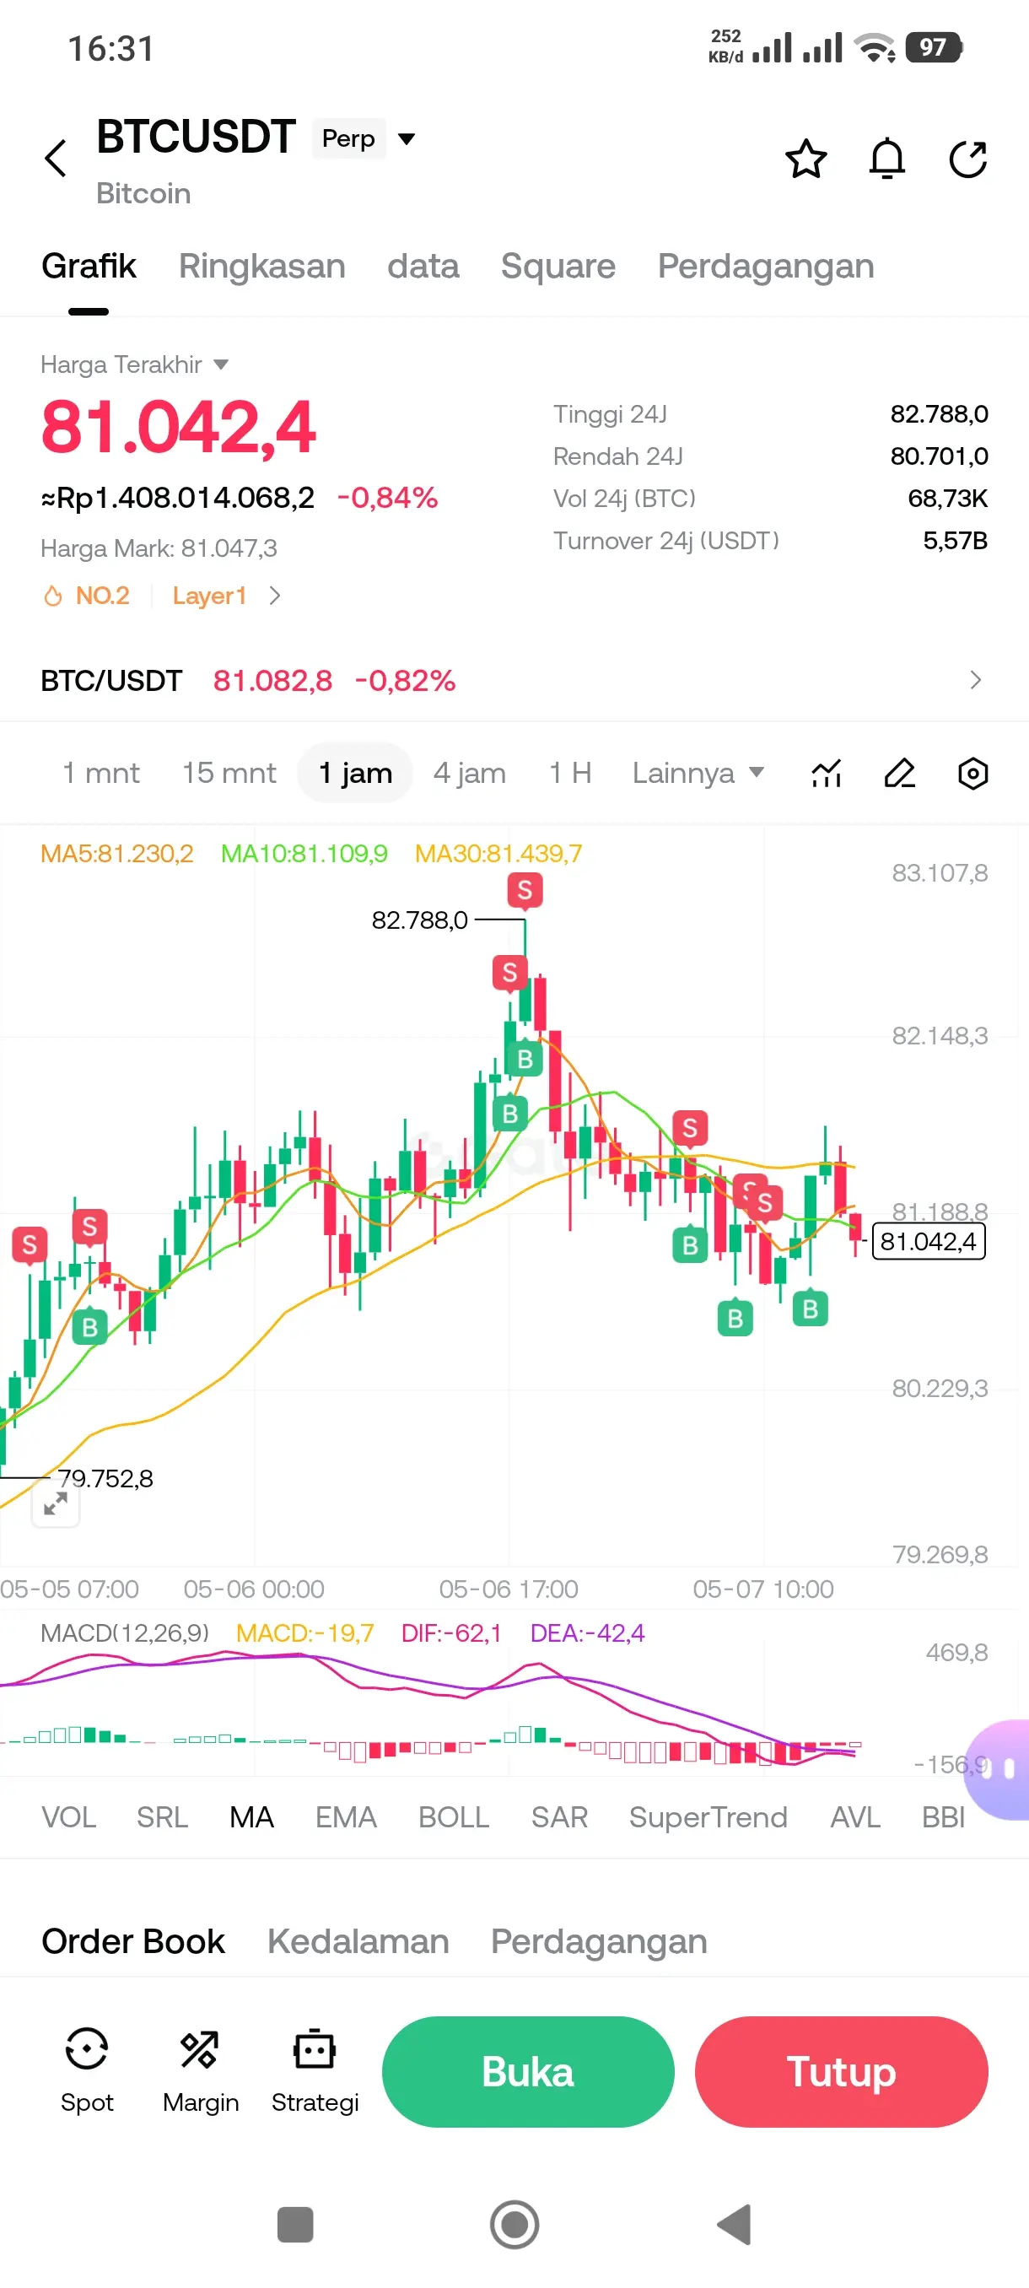This screenshot has width=1029, height=2288.
Task: Switch to the Square tab
Action: 558,267
